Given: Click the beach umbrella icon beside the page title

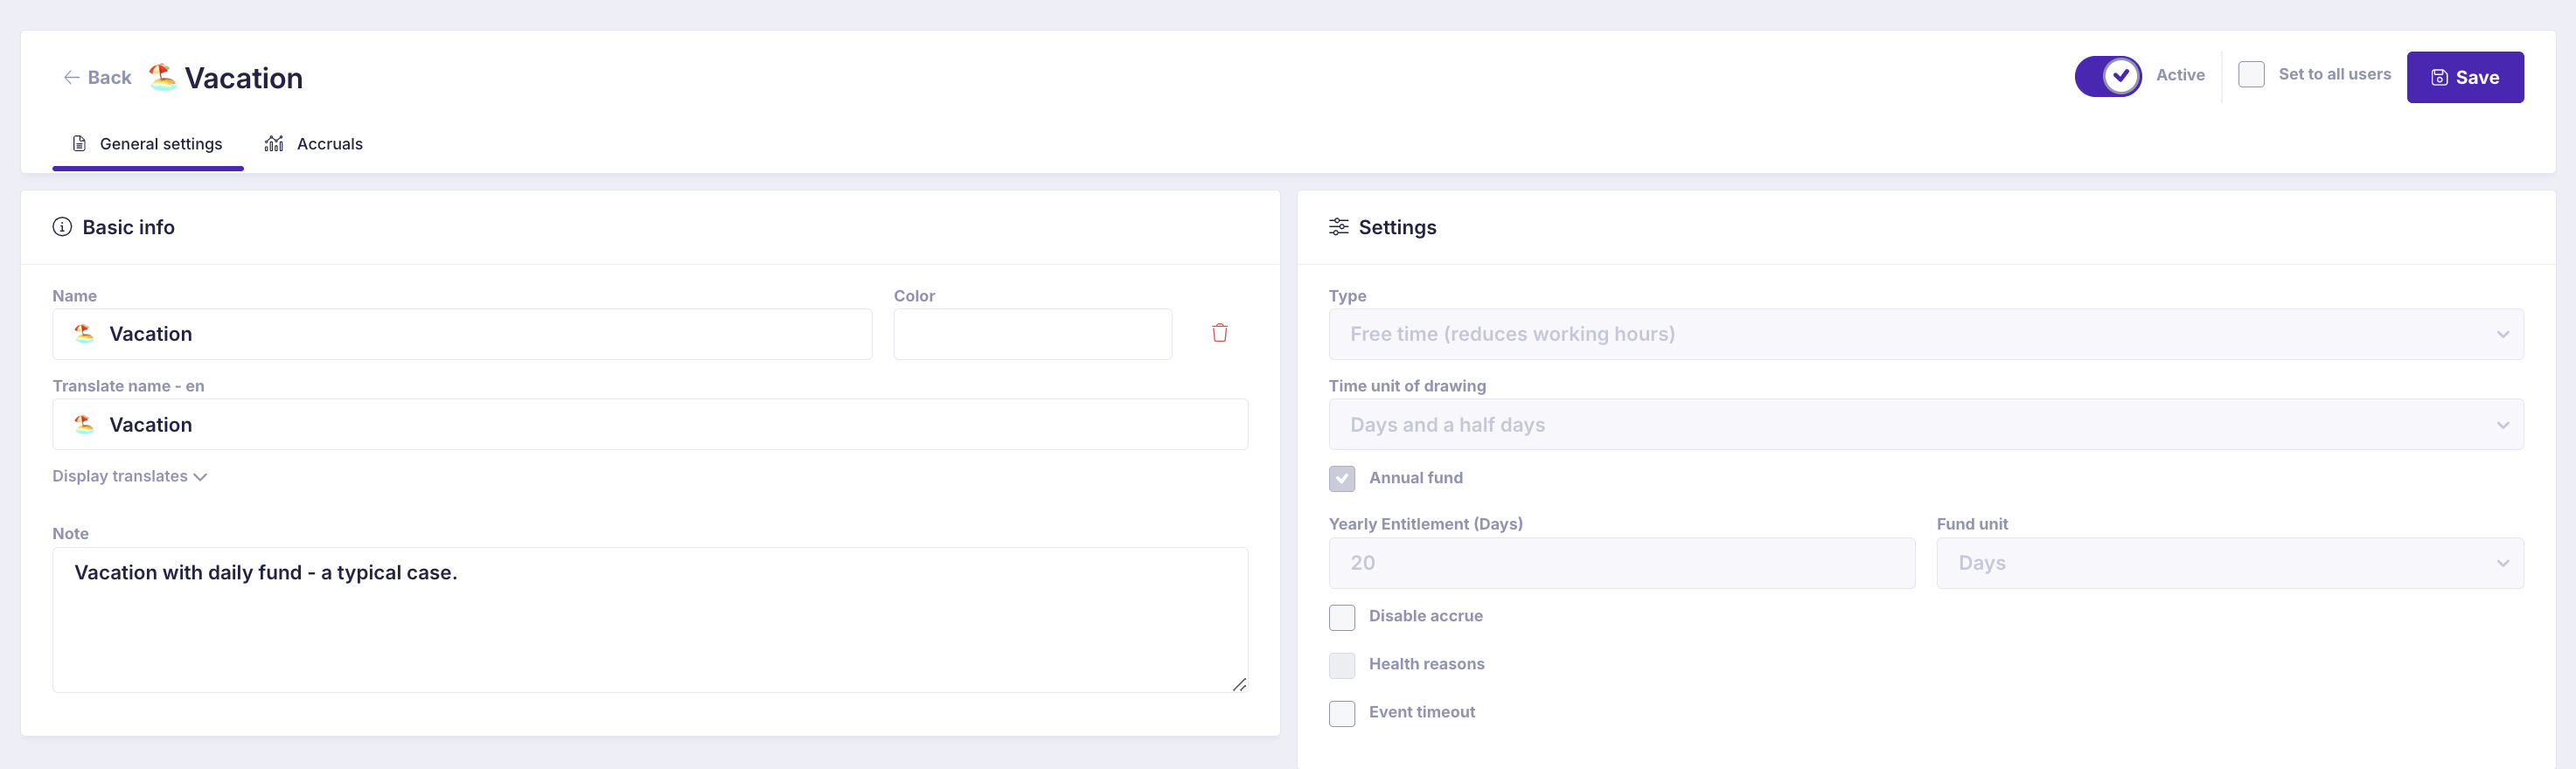Looking at the screenshot, I should (x=162, y=77).
